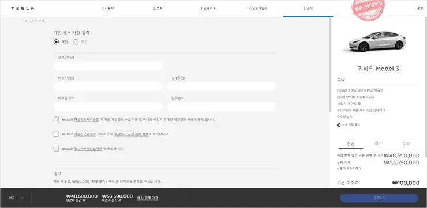Select the 현금 payment tab
The width and height of the screenshot is (427, 208).
pos(350,144)
